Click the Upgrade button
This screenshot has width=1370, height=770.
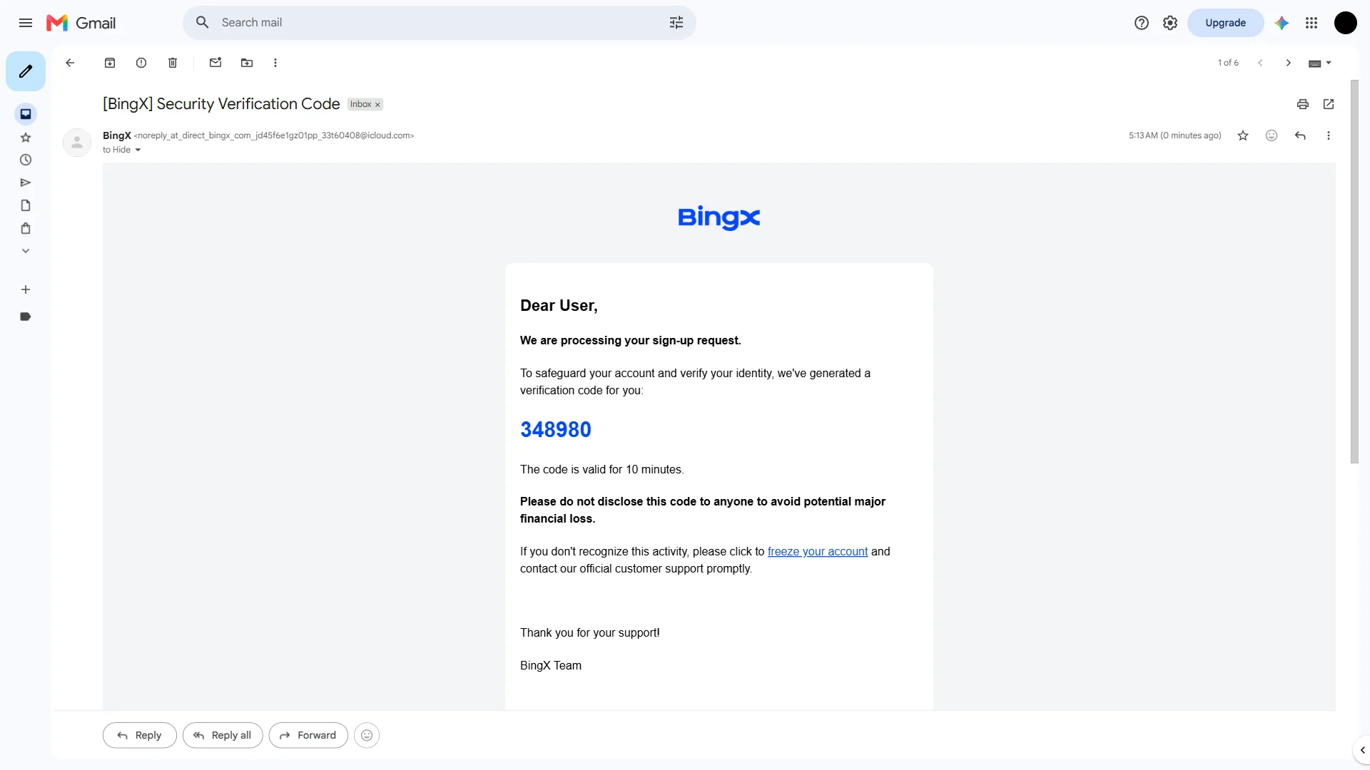1225,23
